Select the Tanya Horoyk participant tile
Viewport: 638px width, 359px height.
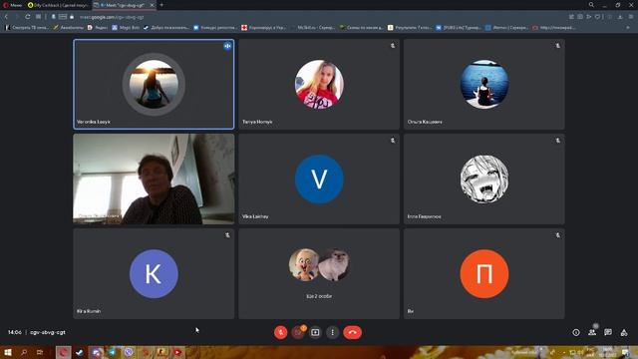[x=319, y=84]
